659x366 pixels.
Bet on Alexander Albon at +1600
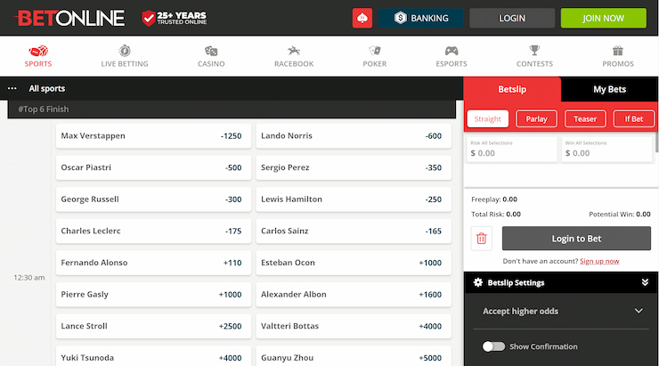coord(354,294)
